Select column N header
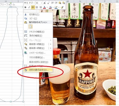Viewport: 119px width, 106px height. [80, 1]
